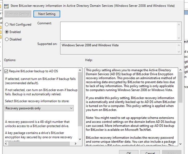
Task: Click Options pane scroll left arrow
Action: tap(6, 143)
